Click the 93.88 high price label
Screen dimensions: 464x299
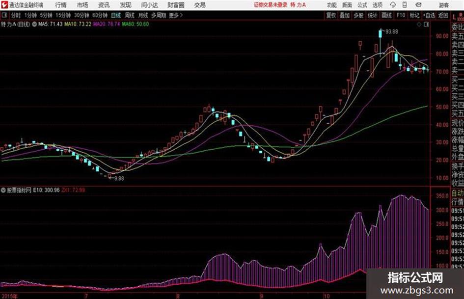point(392,32)
